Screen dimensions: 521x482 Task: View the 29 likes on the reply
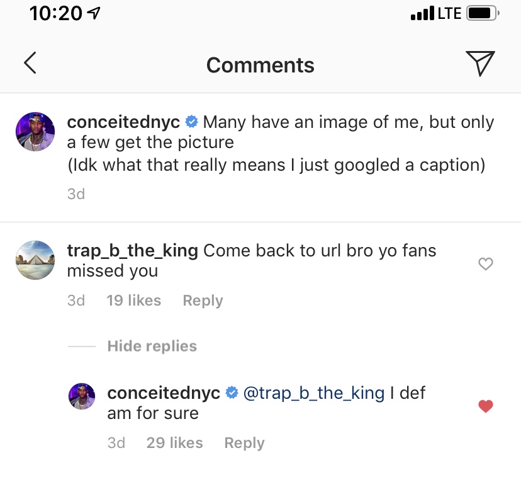pos(174,443)
